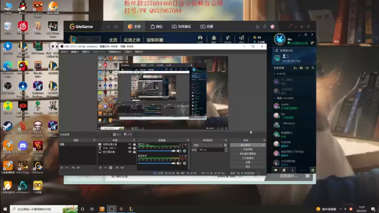
Task: Open chat icon at LoL client bottom
Action: (x=276, y=170)
